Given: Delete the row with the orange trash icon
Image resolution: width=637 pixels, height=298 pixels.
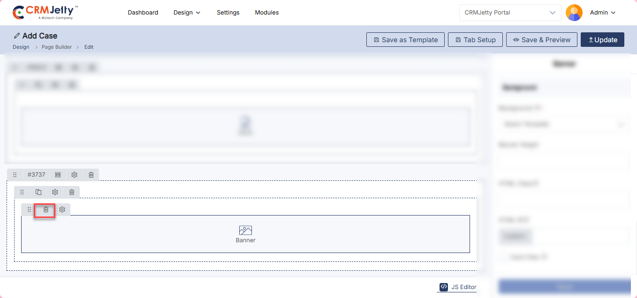Looking at the screenshot, I should (72, 192).
